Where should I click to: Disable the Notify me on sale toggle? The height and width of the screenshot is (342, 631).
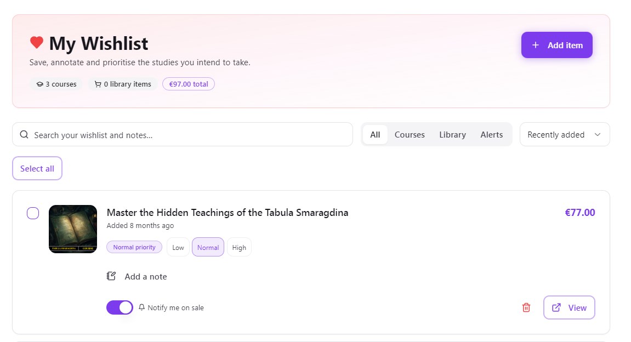tap(120, 307)
